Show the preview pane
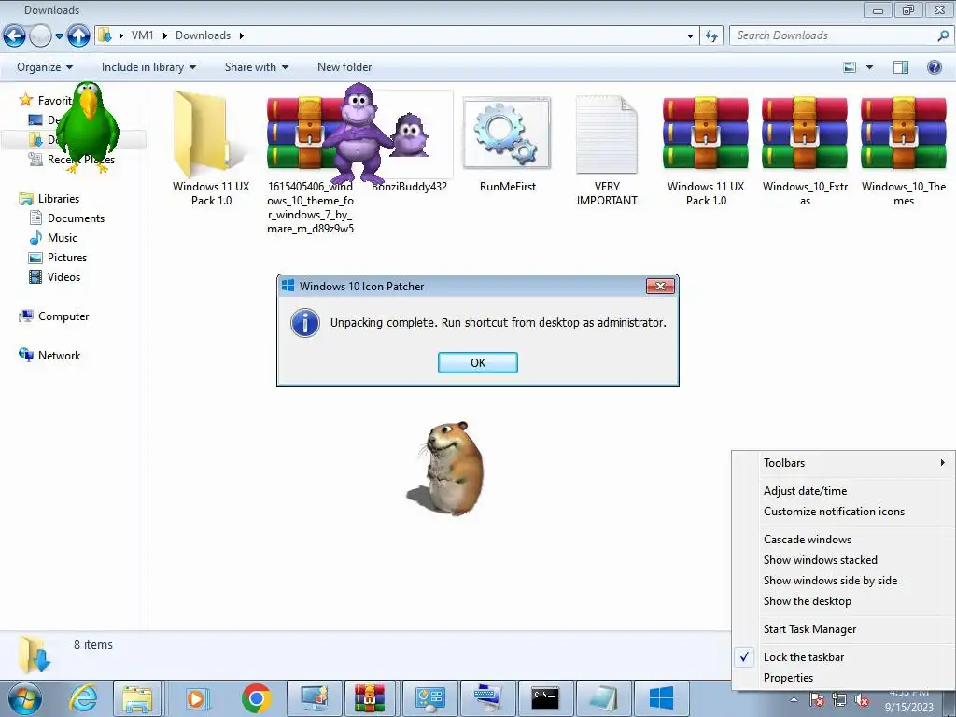Image resolution: width=956 pixels, height=717 pixels. 901,67
